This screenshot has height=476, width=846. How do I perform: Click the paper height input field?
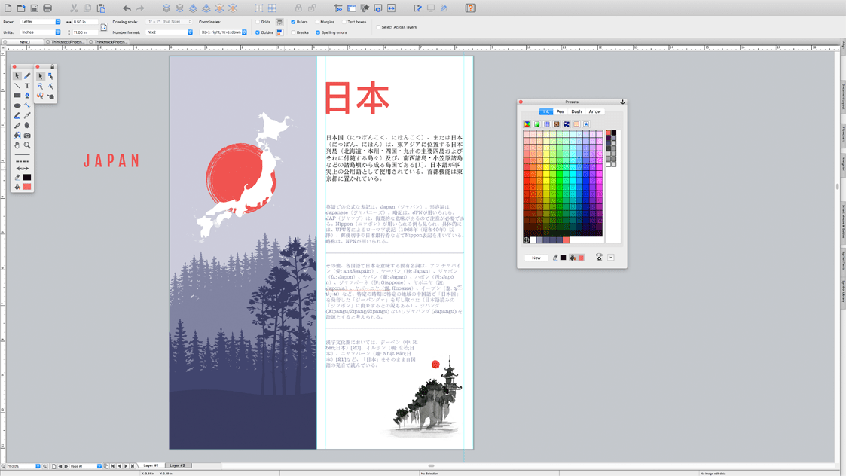click(x=85, y=32)
